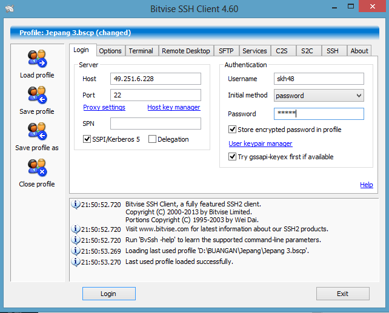Click the Username field containing skh48

tap(319, 79)
